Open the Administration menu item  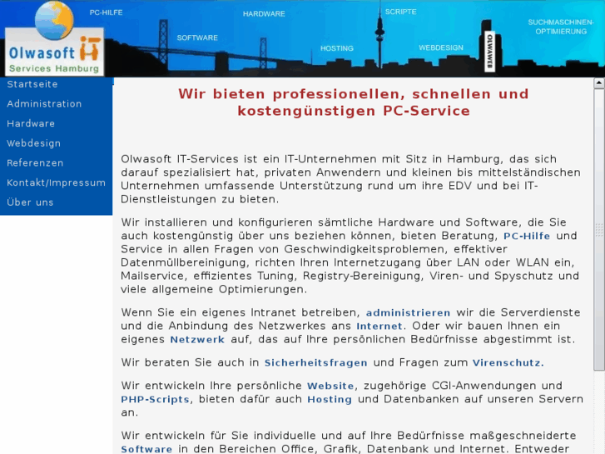(44, 104)
